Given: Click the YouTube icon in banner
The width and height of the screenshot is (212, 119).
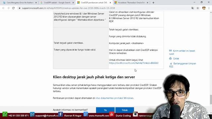Looking at the screenshot, I should pyautogui.click(x=112, y=114).
